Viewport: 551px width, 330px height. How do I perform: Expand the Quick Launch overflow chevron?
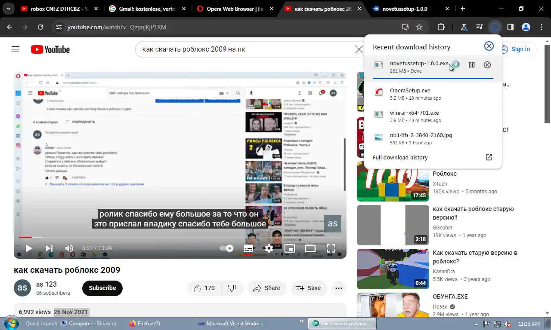tap(301, 321)
